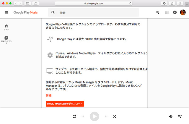Click the red 詳細 details link

click(x=49, y=96)
